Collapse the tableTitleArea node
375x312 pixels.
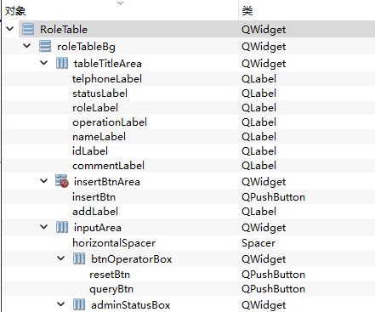coord(44,63)
